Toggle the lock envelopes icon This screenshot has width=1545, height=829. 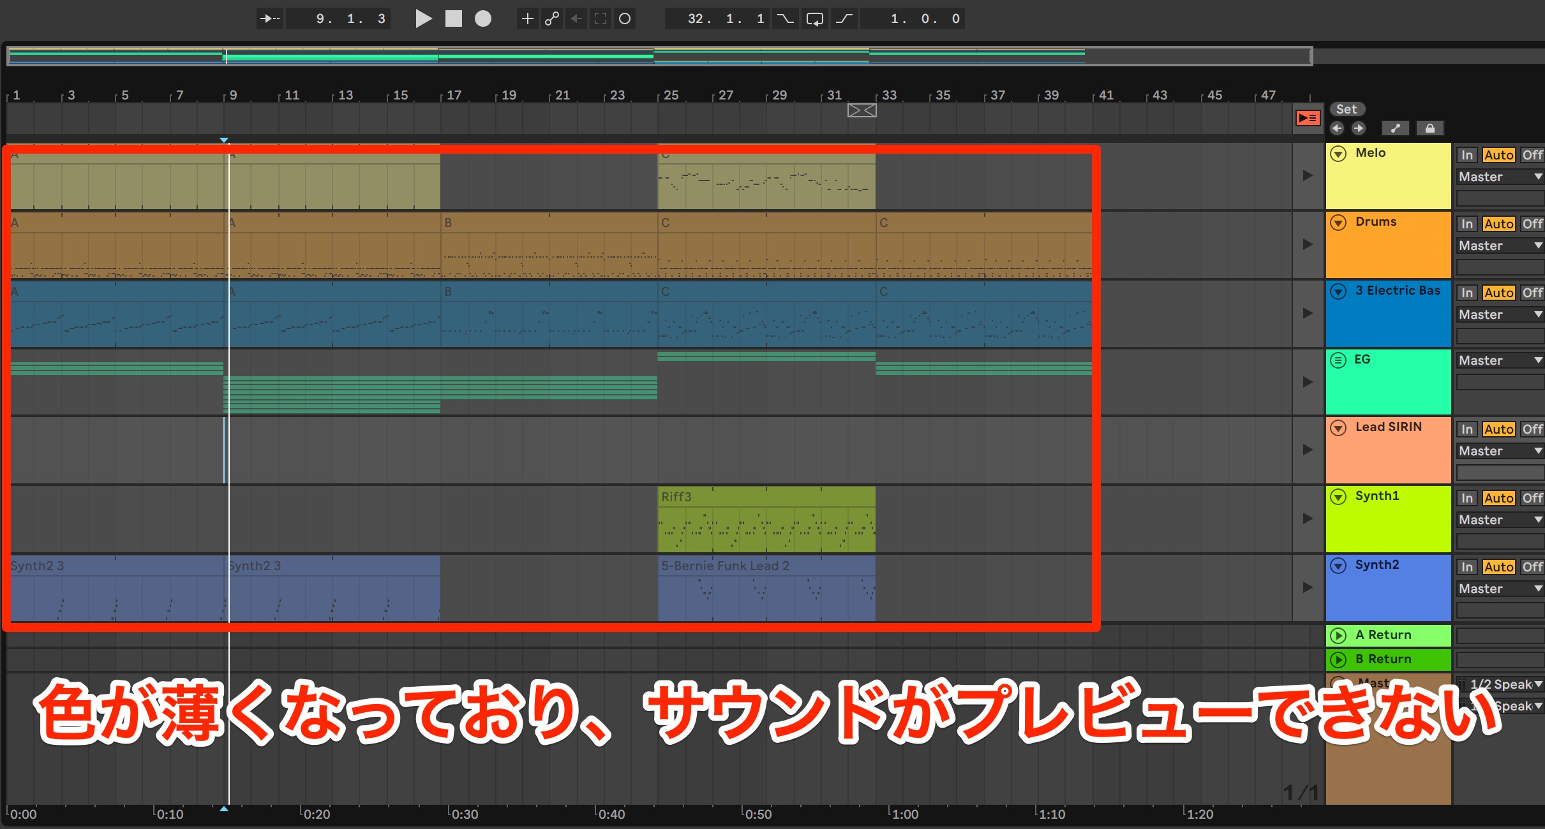pyautogui.click(x=1430, y=128)
